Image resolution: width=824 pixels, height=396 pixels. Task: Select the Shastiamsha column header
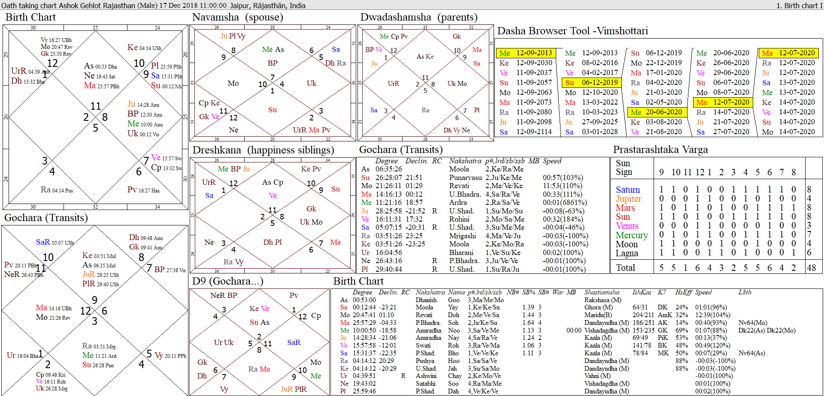pos(602,292)
